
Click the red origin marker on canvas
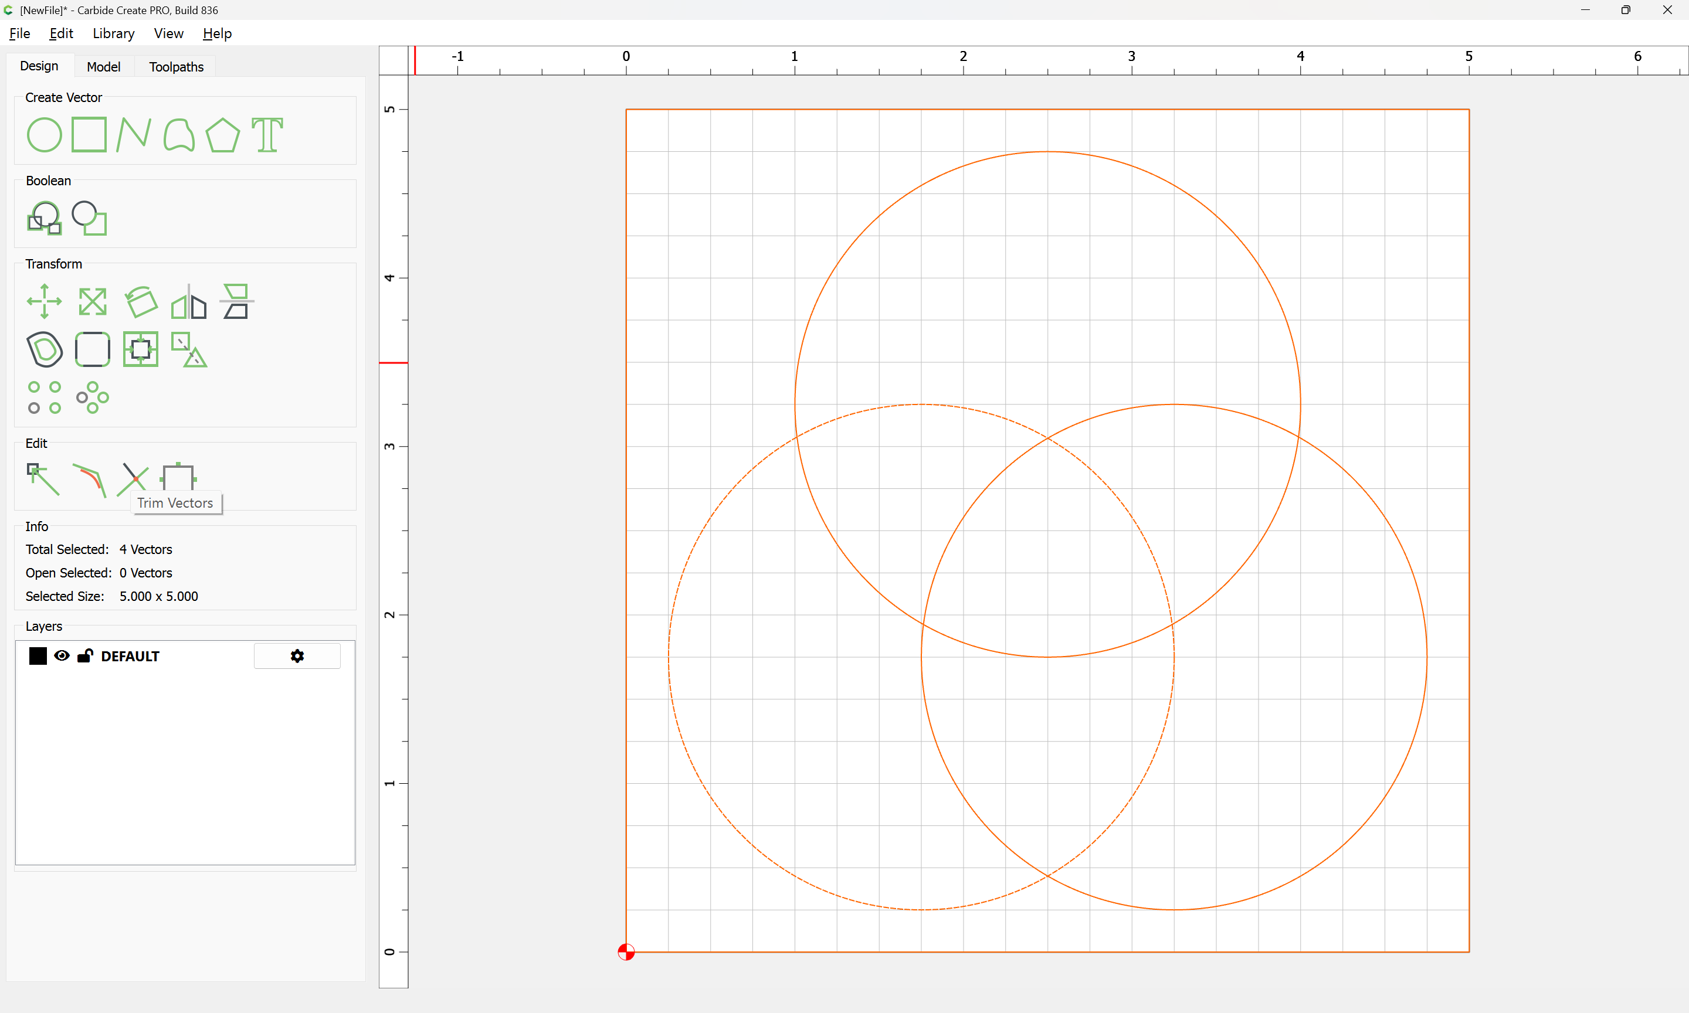coord(626,951)
